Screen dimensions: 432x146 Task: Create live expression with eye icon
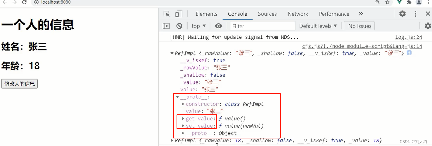coord(219,26)
